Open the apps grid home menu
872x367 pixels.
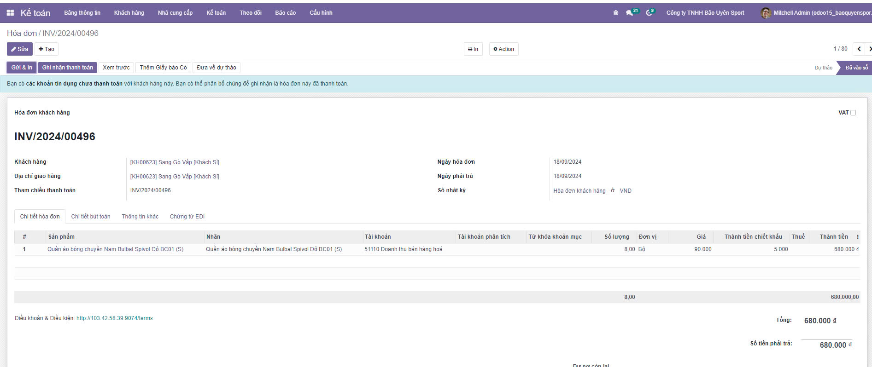point(10,13)
